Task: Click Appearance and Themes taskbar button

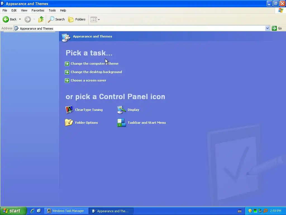Action: pyautogui.click(x=111, y=211)
